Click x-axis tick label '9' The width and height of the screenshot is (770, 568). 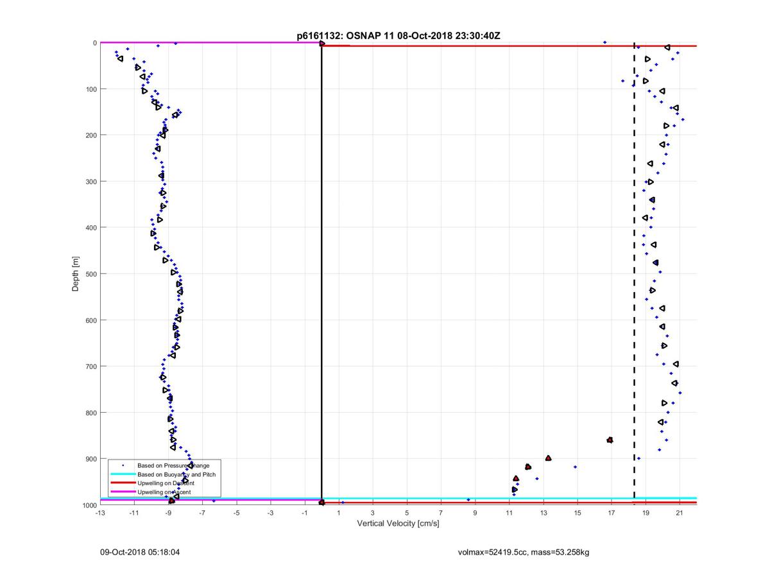tap(475, 513)
